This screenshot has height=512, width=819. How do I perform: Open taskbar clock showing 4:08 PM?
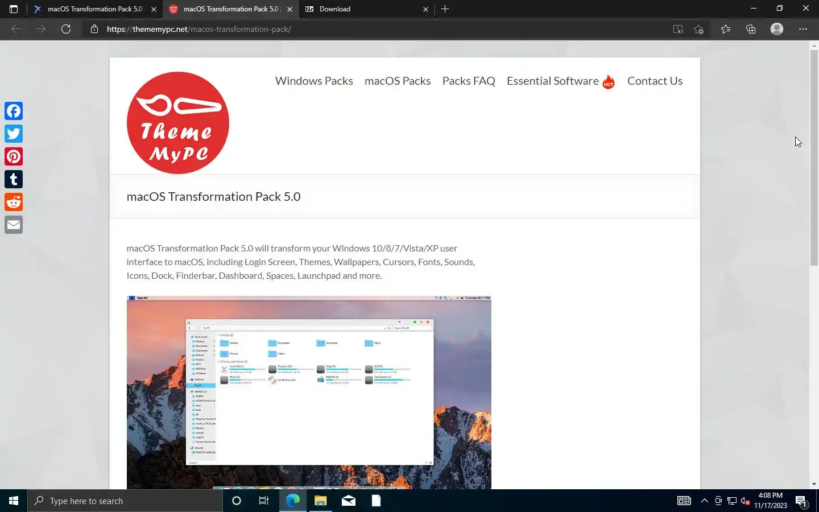(771, 501)
